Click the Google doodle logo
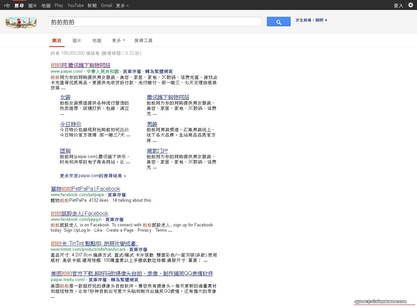Screen dimensions: 417x307 point(21,22)
